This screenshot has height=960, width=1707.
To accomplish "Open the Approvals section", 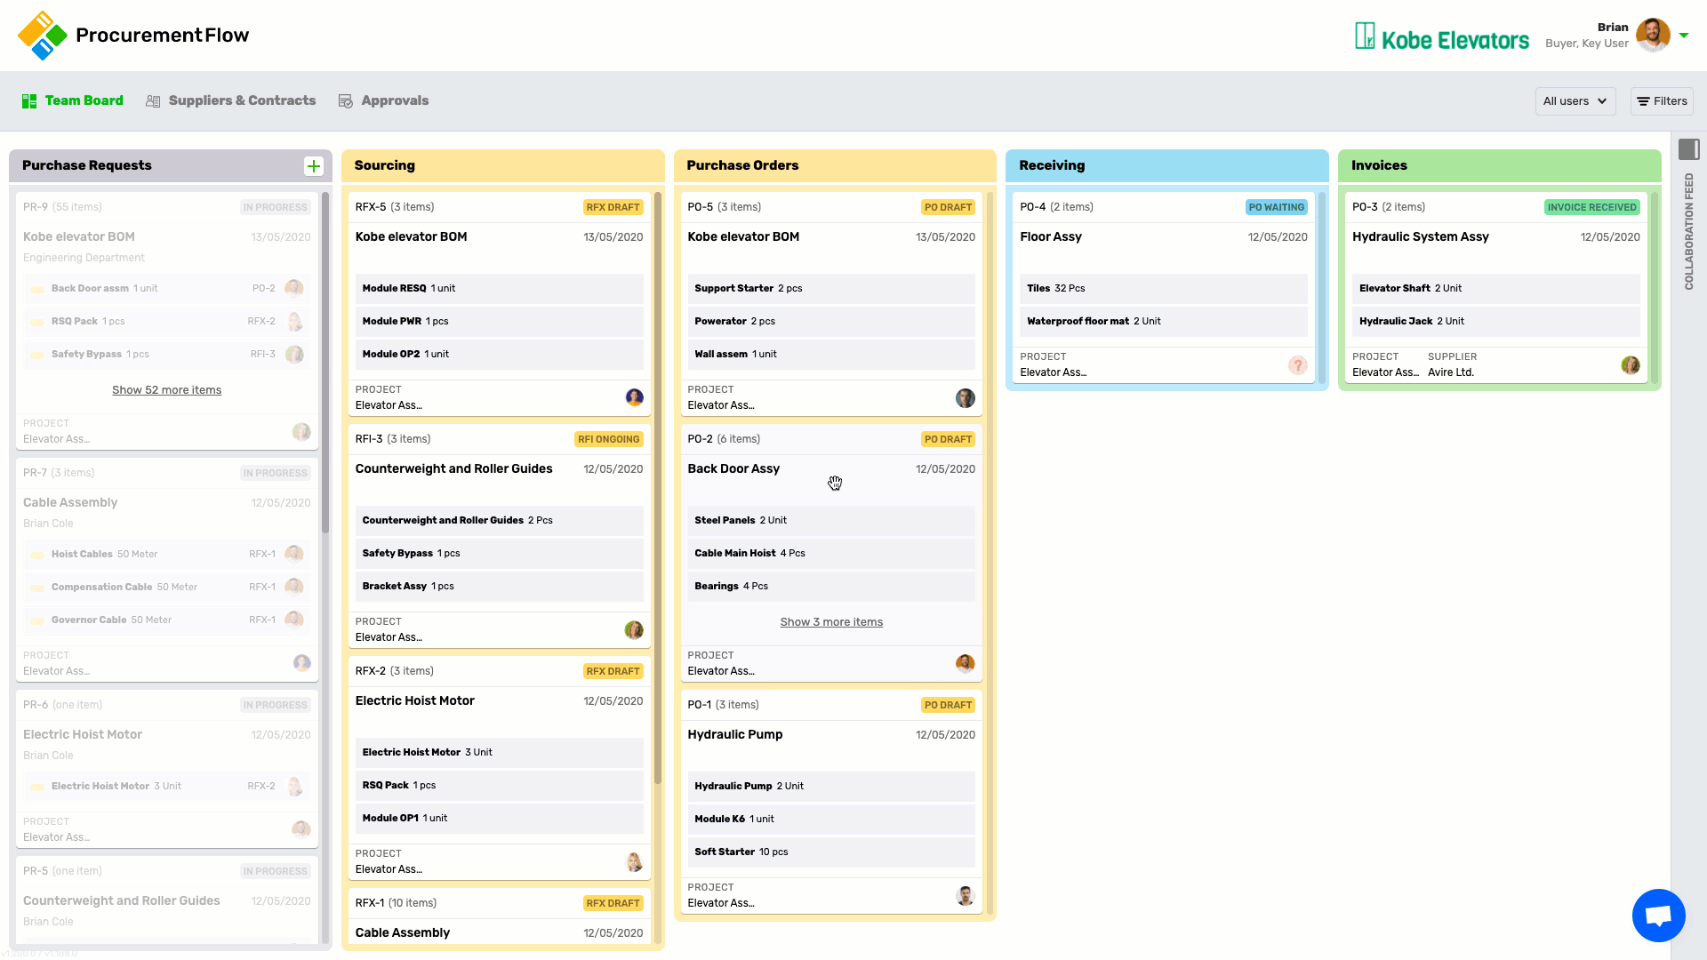I will (x=394, y=100).
